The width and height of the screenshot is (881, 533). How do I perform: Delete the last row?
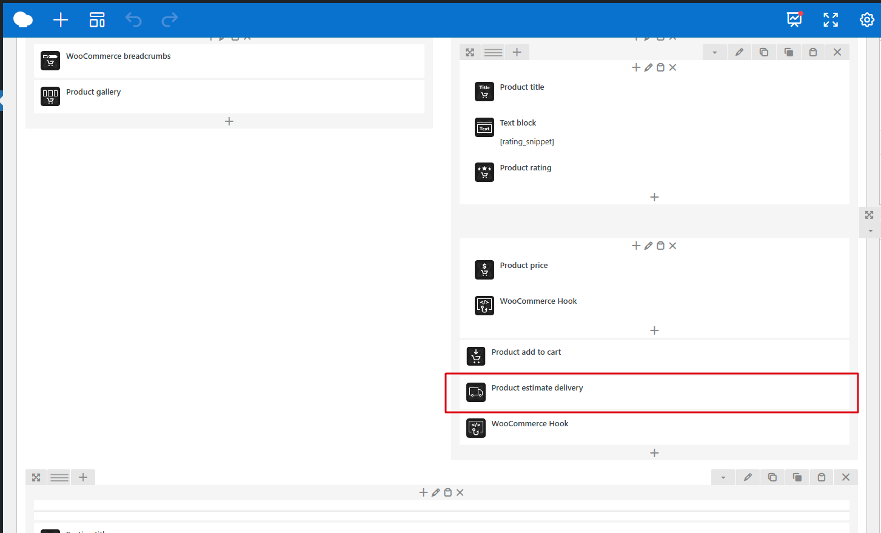pos(846,477)
